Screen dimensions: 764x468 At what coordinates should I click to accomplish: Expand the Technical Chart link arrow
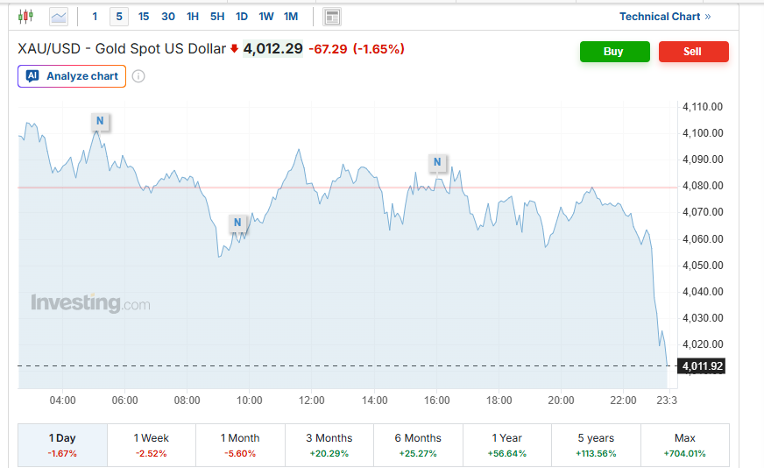point(708,16)
